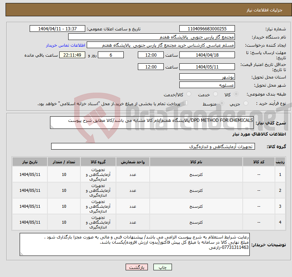Click the buyer organization name field

click(152, 37)
